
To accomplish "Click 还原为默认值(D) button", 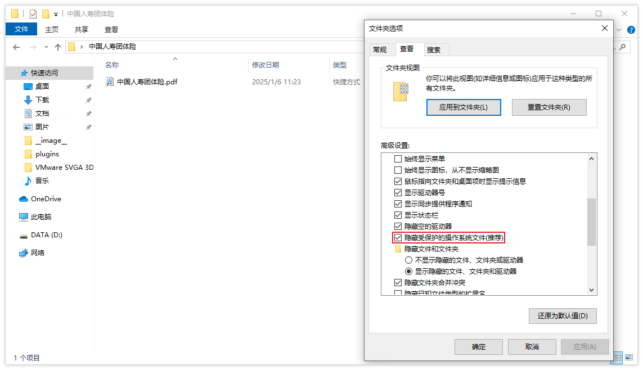I will pyautogui.click(x=563, y=316).
